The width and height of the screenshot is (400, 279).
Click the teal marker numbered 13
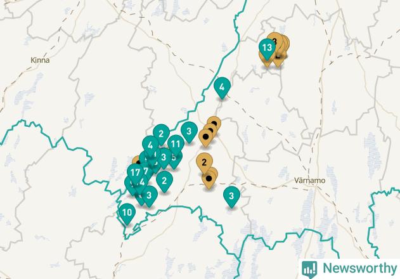pos(267,49)
